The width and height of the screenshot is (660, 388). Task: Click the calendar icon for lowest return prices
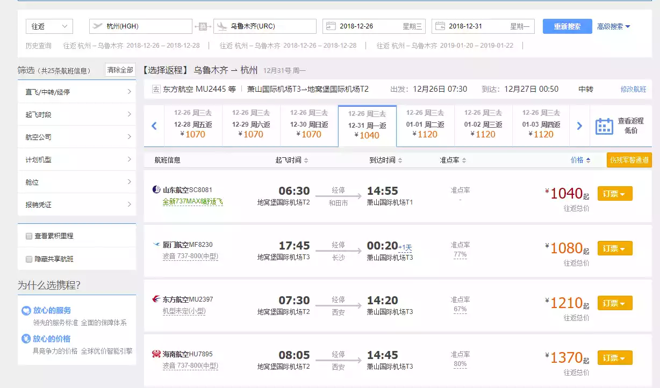coord(604,126)
